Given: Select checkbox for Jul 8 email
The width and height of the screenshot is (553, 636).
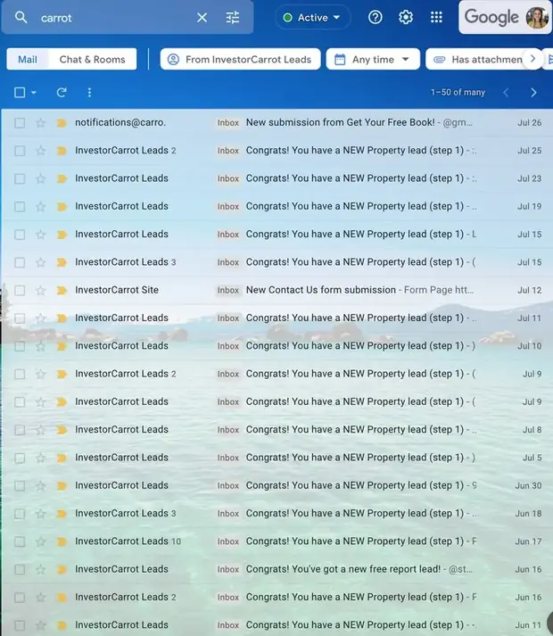Looking at the screenshot, I should coord(20,430).
